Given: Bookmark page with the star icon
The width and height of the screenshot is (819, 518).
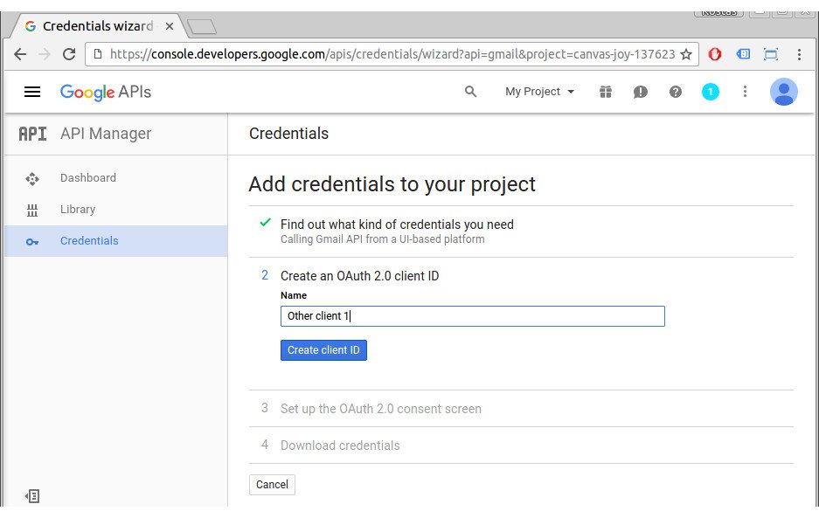Looking at the screenshot, I should pos(686,54).
